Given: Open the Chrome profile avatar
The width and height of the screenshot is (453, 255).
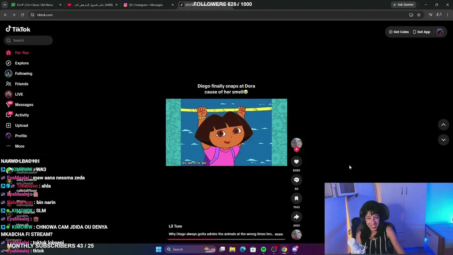Looking at the screenshot, I should pyautogui.click(x=439, y=15).
